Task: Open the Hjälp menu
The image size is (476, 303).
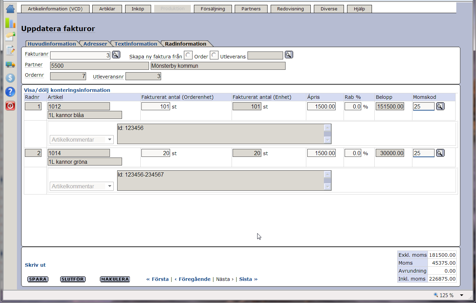Action: pos(360,9)
